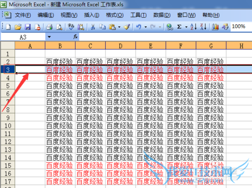This screenshot has width=252, height=188.
Task: Undo the last action
Action: (x=139, y=27)
